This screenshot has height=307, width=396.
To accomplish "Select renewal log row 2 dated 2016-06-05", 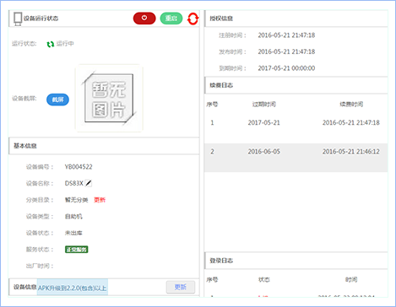I will (x=296, y=158).
